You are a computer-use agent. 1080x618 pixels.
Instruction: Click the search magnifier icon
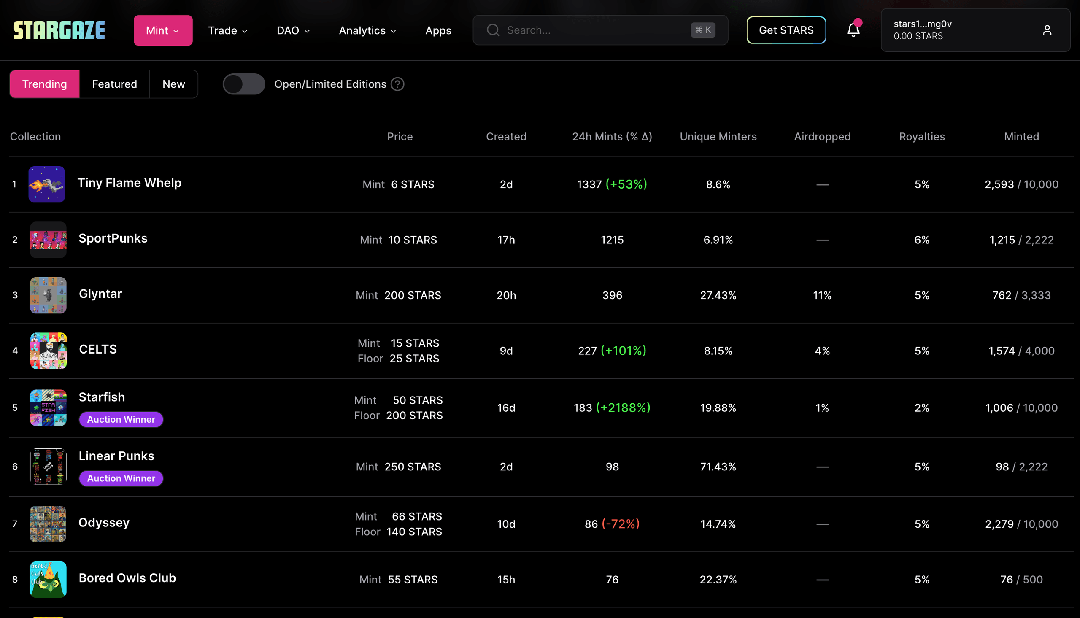(x=493, y=30)
